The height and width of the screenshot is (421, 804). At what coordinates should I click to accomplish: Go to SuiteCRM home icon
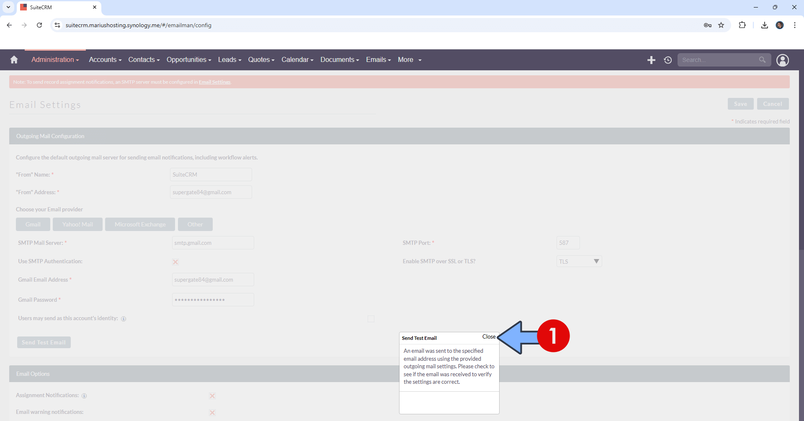14,60
